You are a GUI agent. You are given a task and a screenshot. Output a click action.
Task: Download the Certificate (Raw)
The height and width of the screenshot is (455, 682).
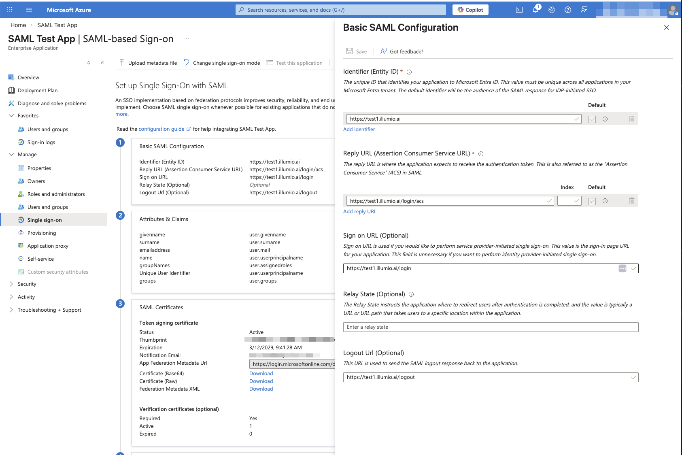261,381
